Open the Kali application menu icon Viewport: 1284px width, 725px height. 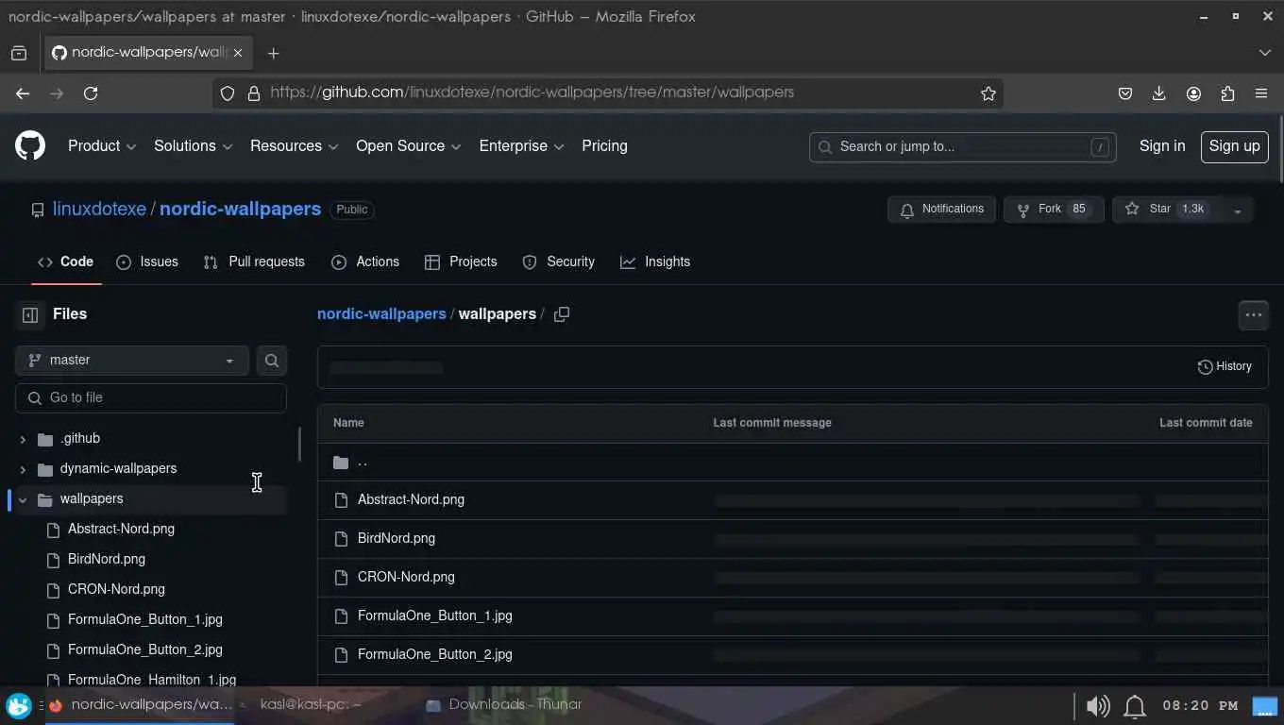coord(19,705)
